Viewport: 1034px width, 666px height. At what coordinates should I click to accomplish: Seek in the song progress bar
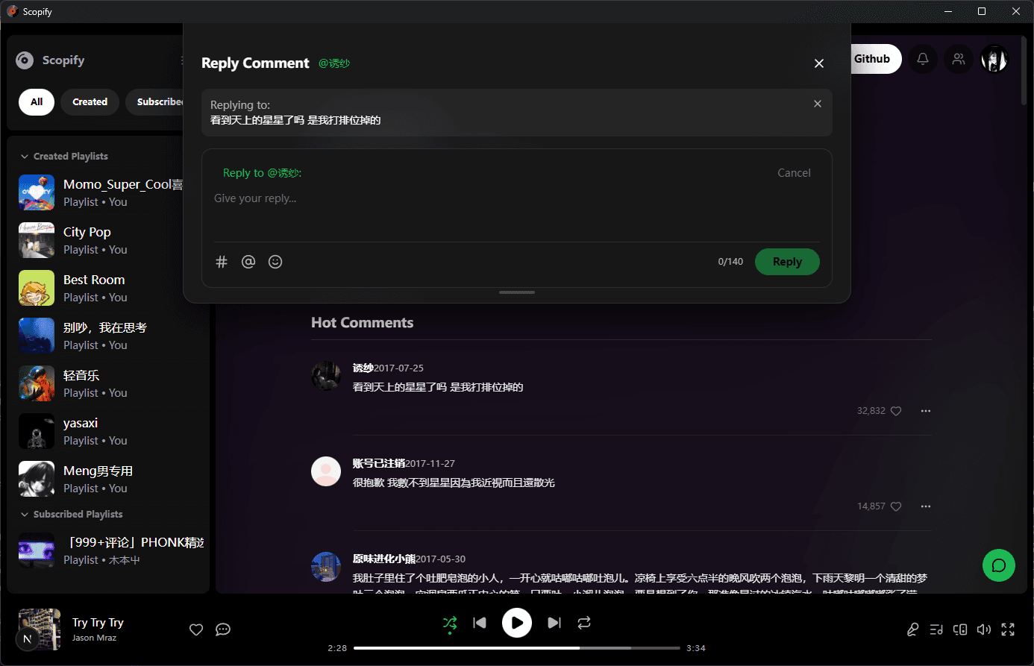517,648
